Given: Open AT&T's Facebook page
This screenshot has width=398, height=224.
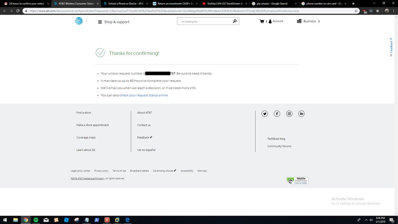Looking at the screenshot, I should (x=277, y=114).
